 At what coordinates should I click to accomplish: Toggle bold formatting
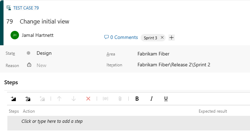point(137,99)
